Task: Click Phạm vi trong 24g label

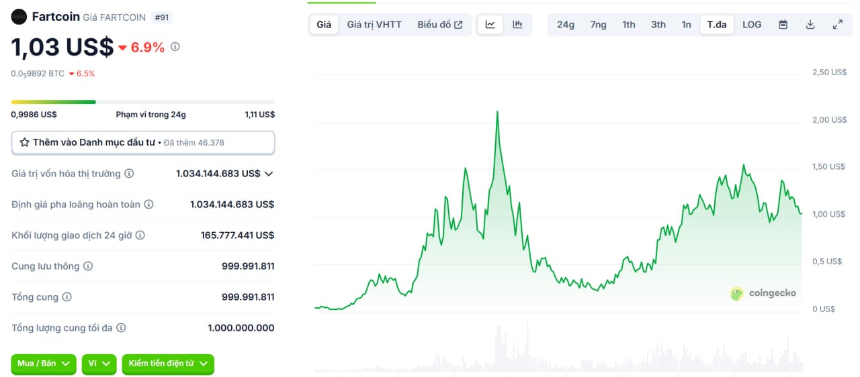Action: (151, 115)
